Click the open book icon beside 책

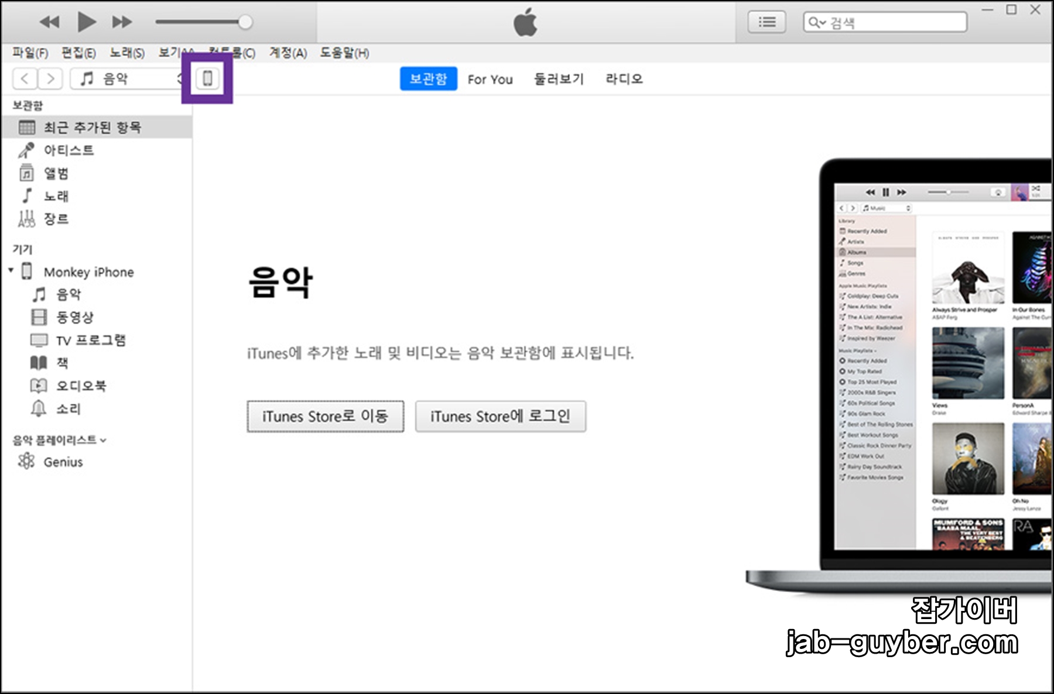(x=39, y=363)
